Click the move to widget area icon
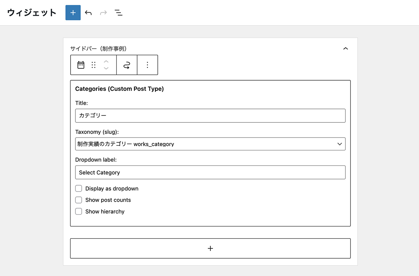The image size is (419, 276). coord(127,65)
